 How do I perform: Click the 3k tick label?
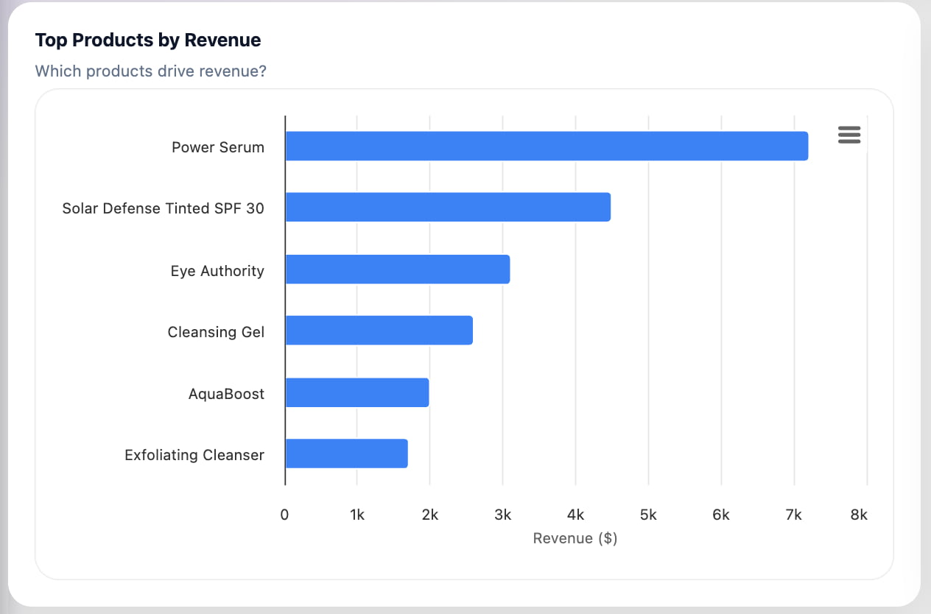tap(503, 515)
